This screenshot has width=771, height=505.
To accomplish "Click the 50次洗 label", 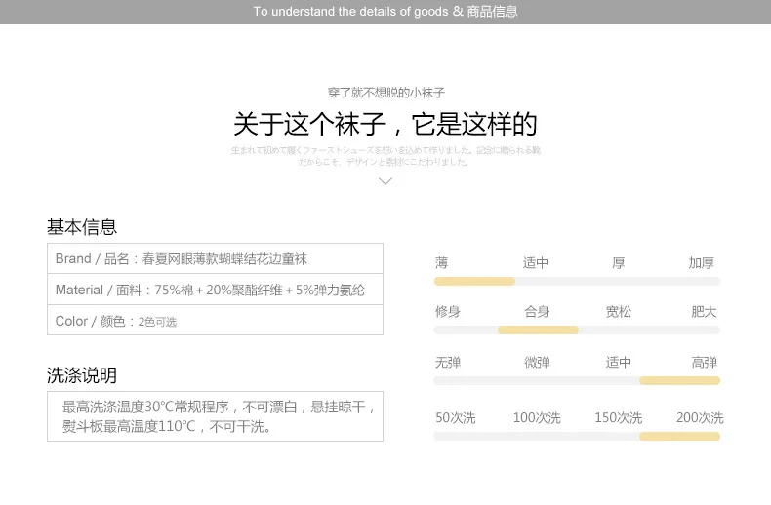I will pyautogui.click(x=456, y=418).
